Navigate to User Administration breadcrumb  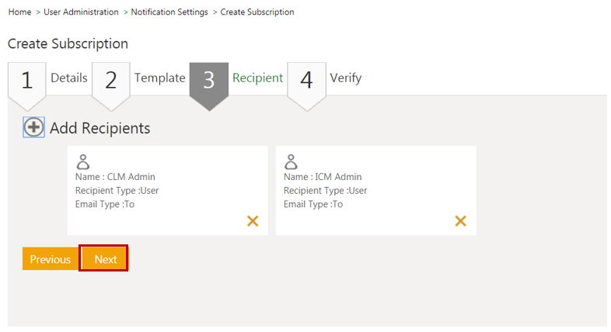tap(82, 12)
